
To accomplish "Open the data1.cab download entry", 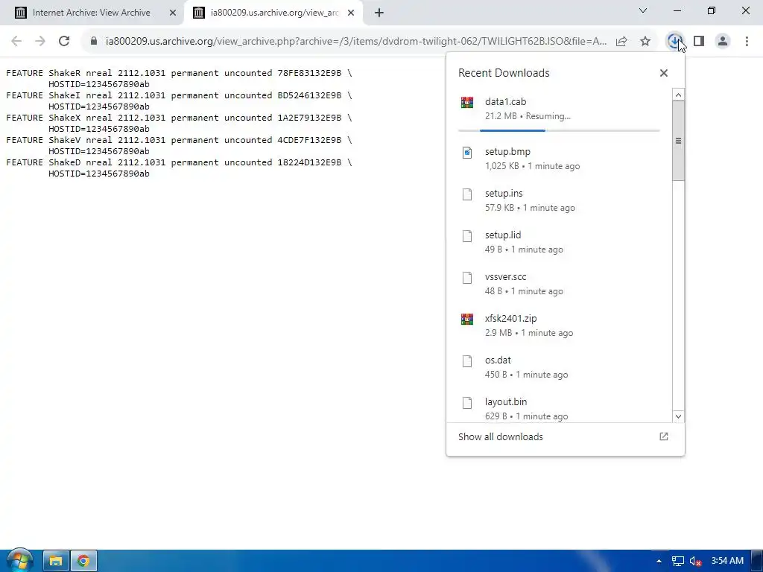I will (559, 110).
